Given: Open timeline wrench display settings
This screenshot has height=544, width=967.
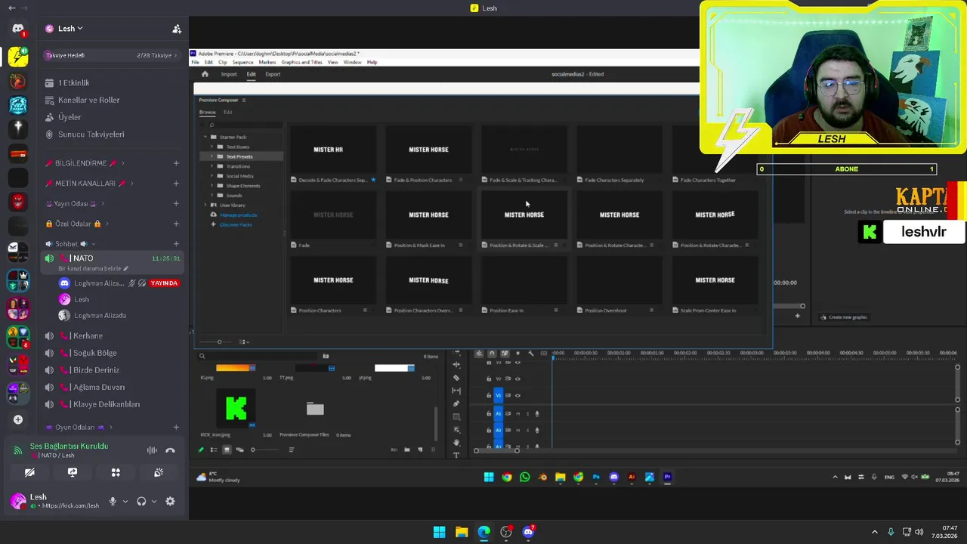Looking at the screenshot, I should [x=530, y=353].
